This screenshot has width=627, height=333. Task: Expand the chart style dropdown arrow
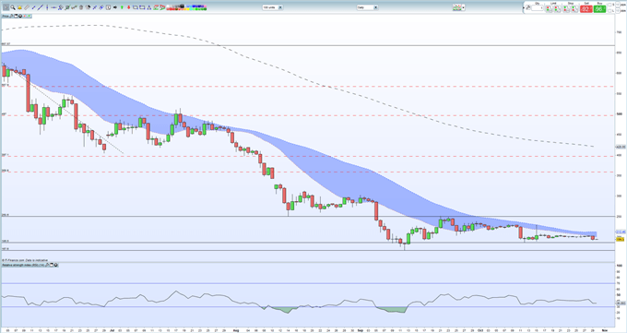[x=464, y=7]
